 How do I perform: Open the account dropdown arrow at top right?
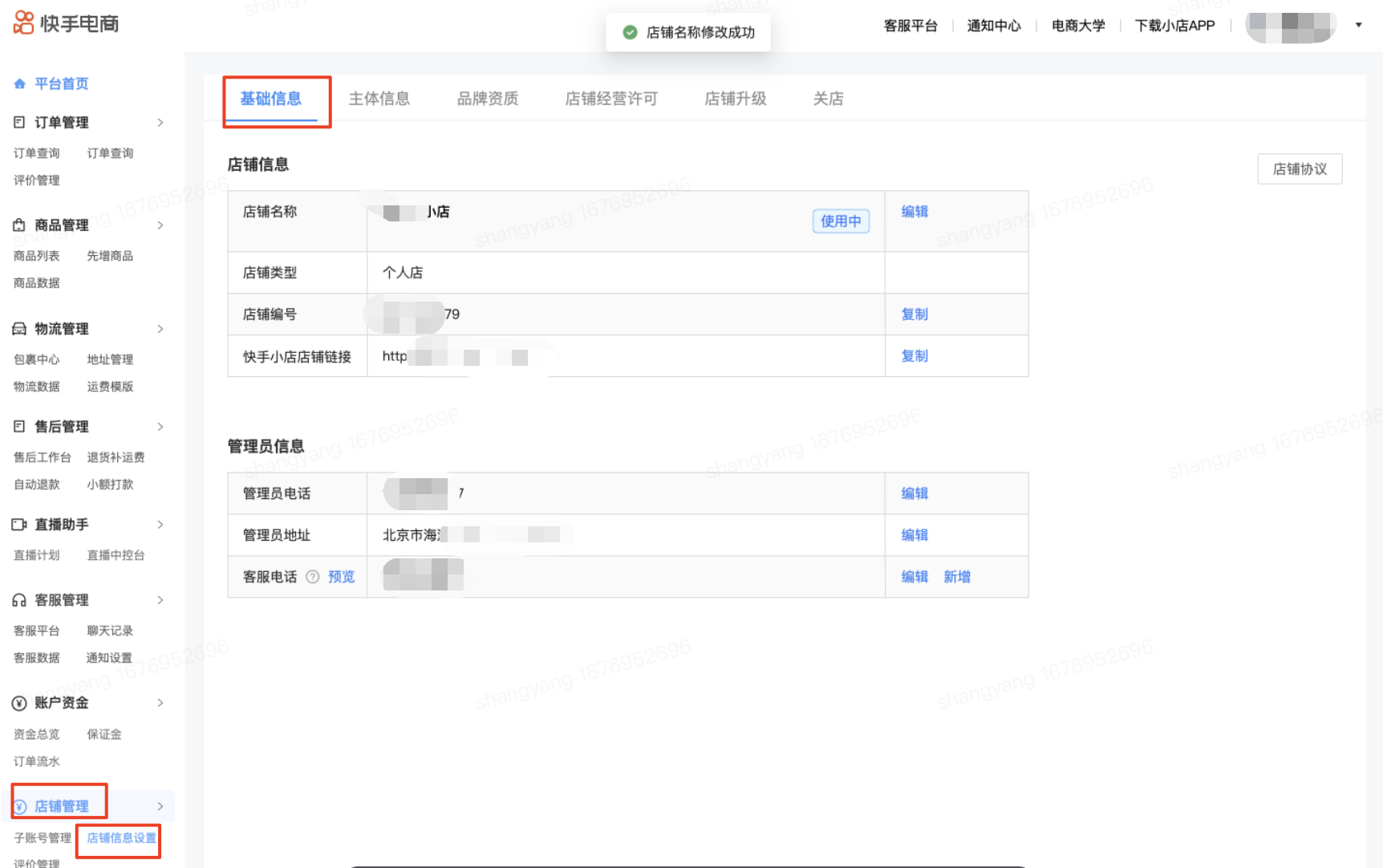(x=1358, y=25)
